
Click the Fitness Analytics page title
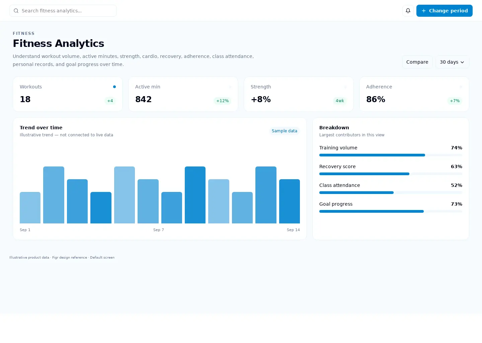tap(59, 44)
